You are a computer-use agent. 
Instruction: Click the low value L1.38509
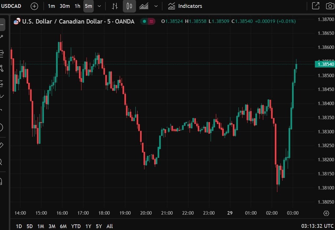[x=219, y=21]
